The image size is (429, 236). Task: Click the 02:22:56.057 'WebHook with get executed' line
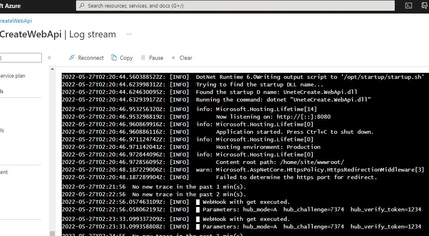pos(176,202)
